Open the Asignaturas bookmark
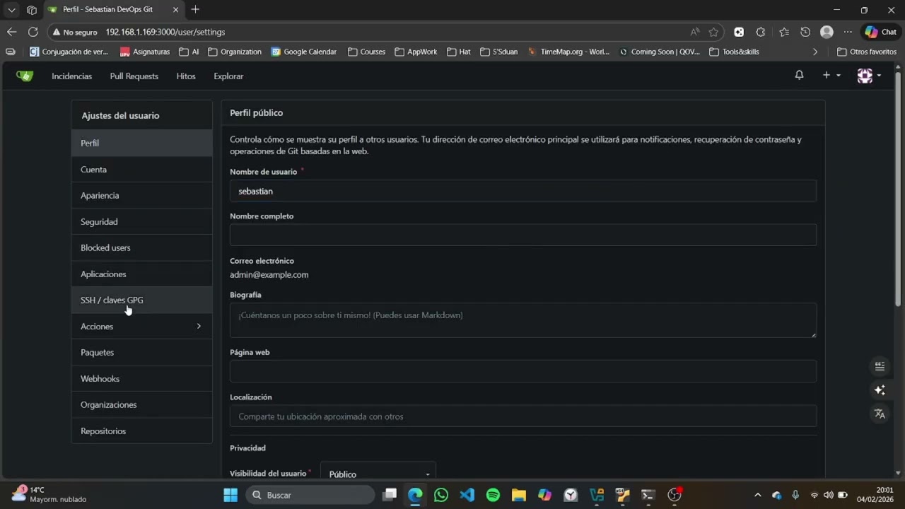This screenshot has height=509, width=905. (145, 52)
